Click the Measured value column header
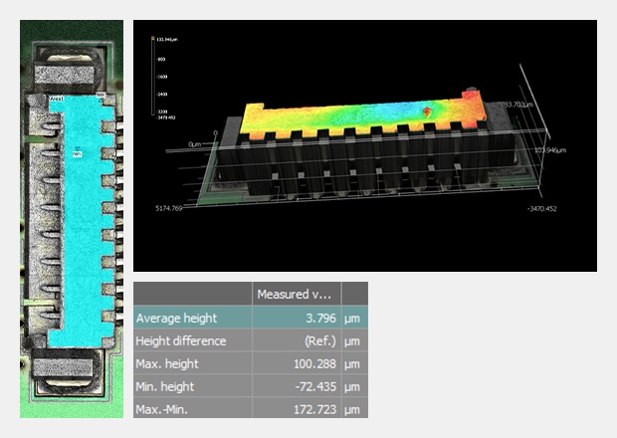 click(x=296, y=294)
